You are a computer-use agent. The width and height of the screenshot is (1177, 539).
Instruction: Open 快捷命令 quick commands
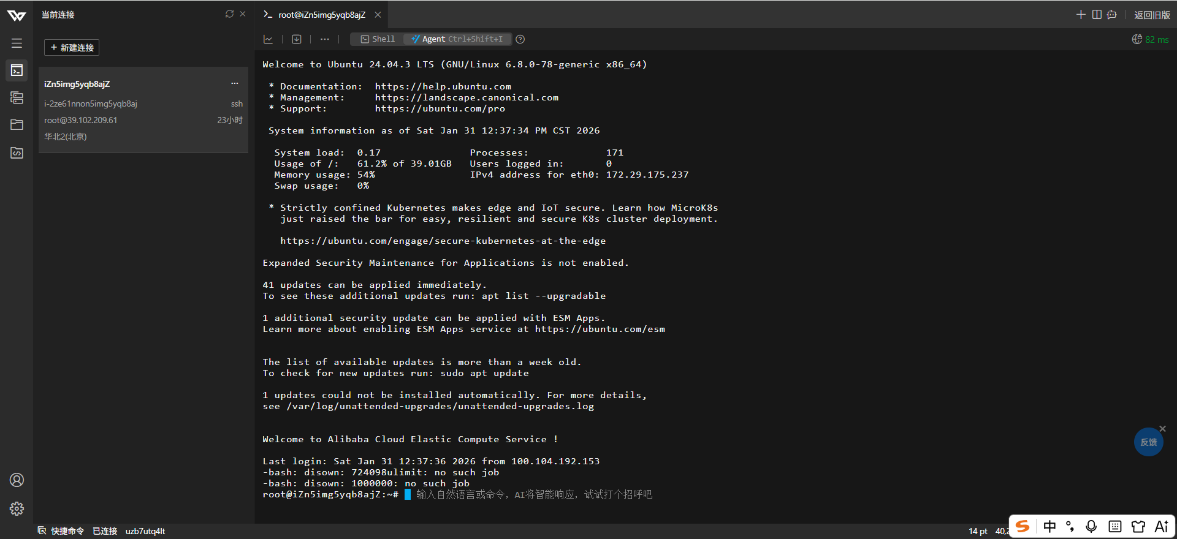point(61,531)
